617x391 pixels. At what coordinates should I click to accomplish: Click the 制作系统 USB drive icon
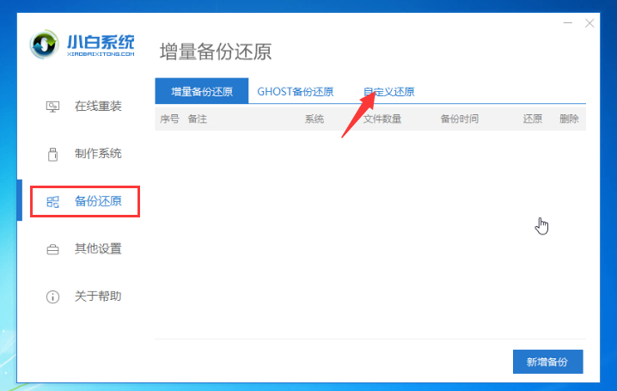pyautogui.click(x=52, y=154)
